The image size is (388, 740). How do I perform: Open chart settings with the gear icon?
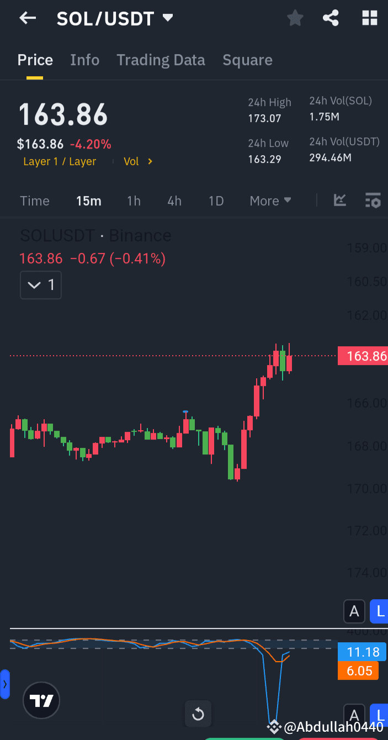[373, 200]
